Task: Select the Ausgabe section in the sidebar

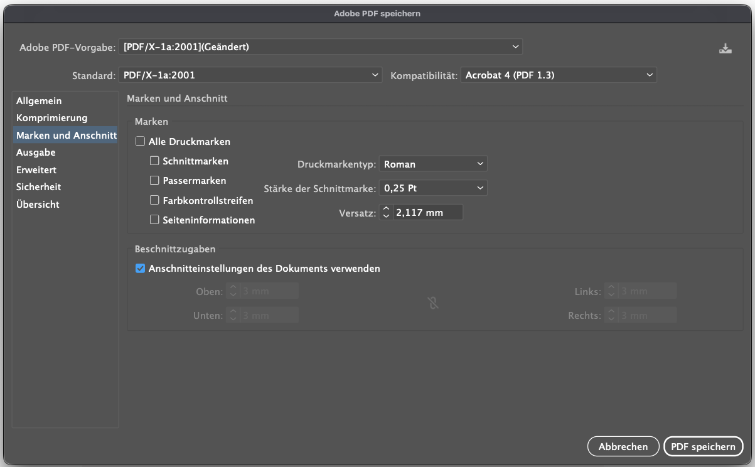Action: [38, 152]
